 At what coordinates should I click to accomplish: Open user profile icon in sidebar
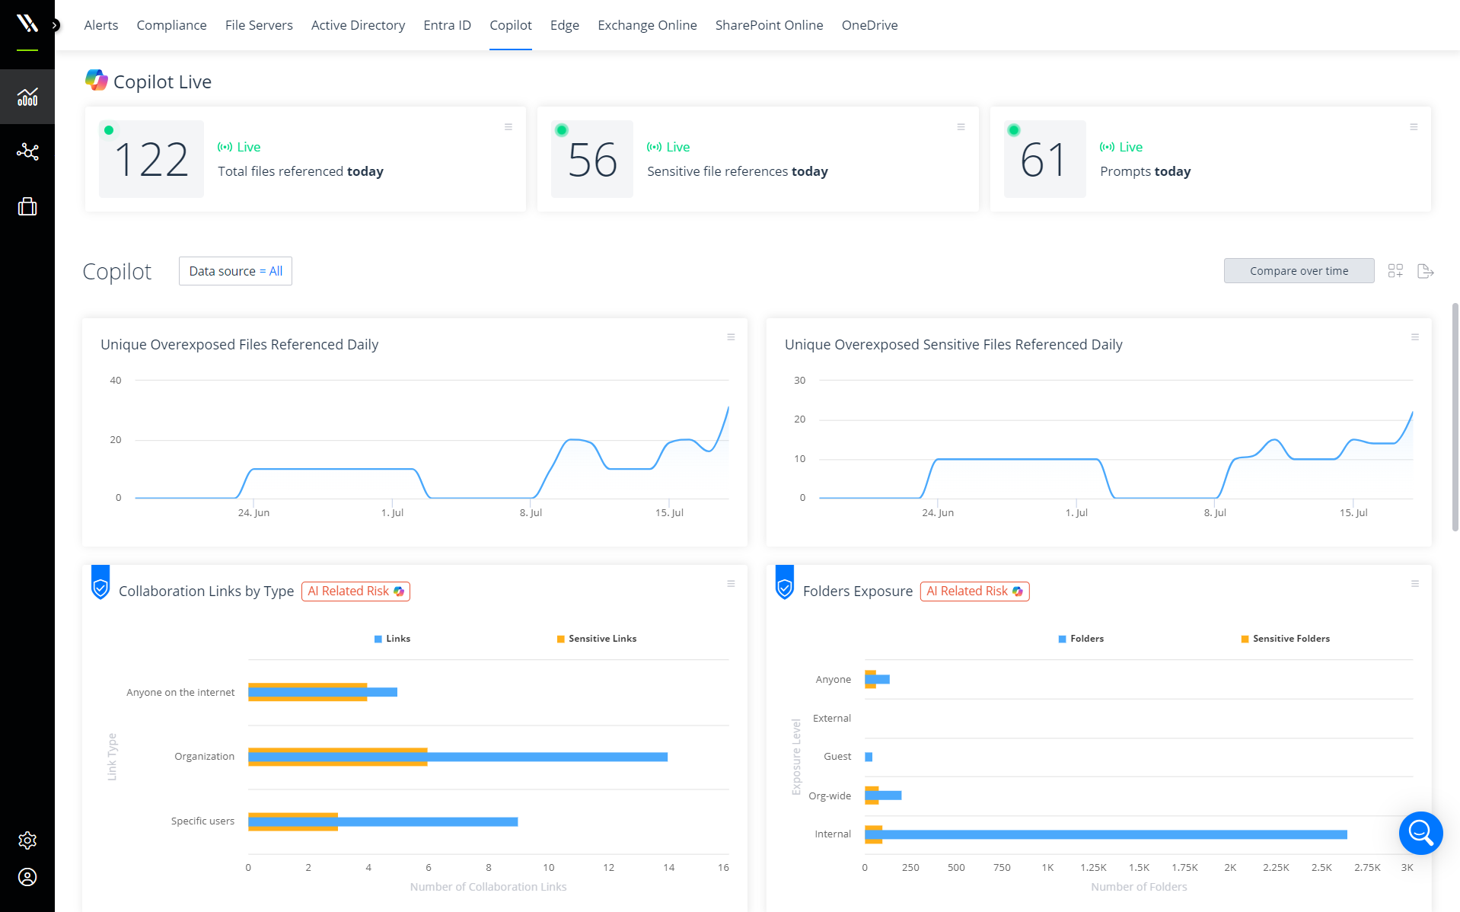27,878
